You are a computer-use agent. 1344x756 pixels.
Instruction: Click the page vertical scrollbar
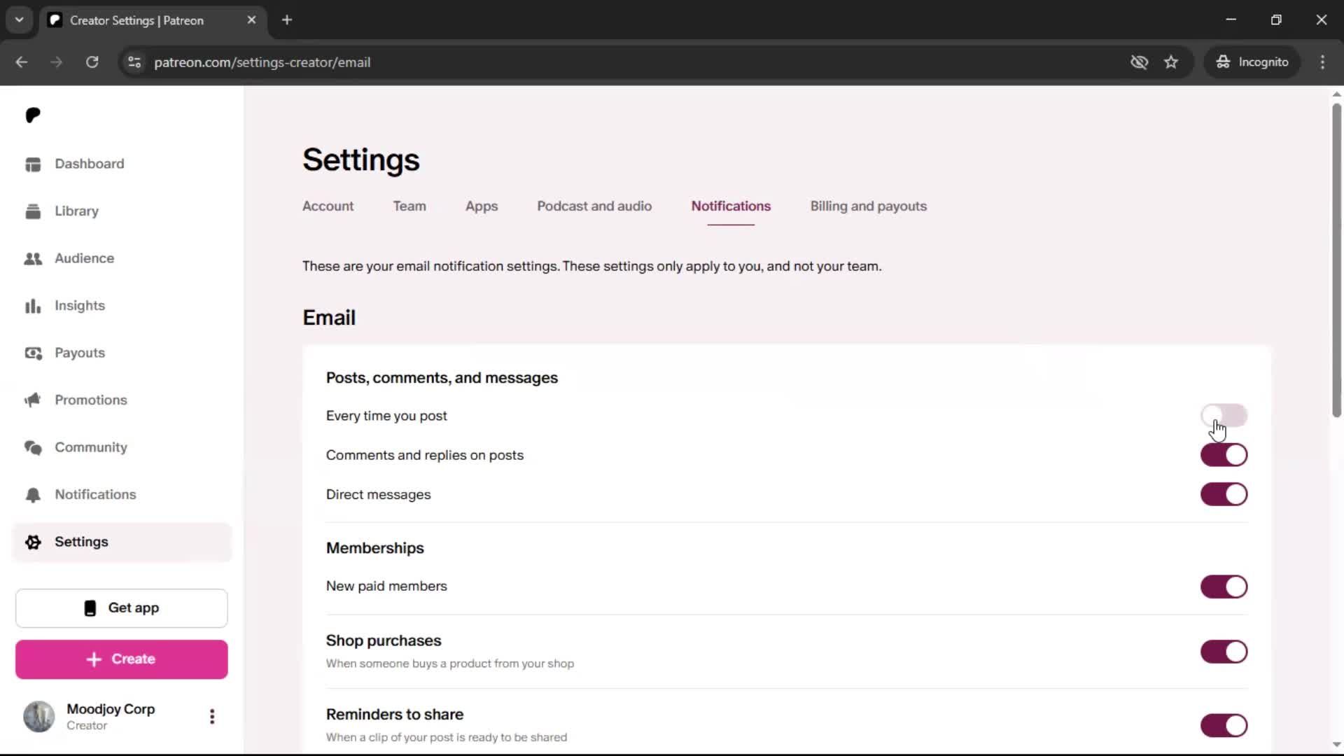click(x=1336, y=259)
